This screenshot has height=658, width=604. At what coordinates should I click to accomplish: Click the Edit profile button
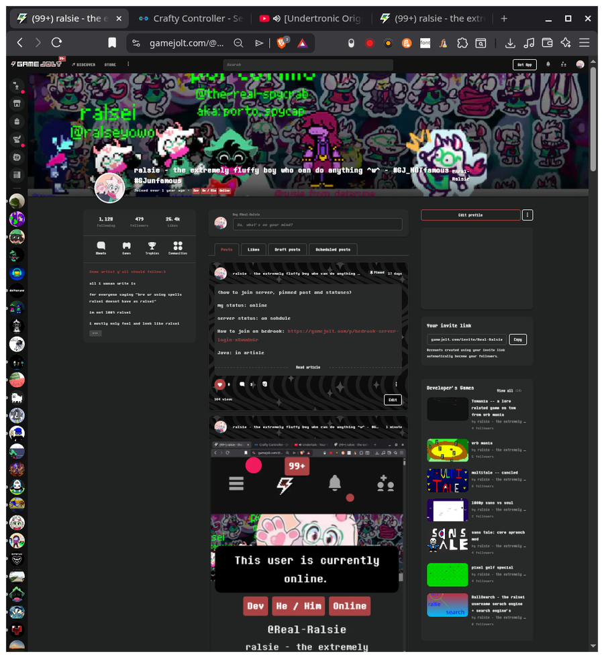[470, 215]
